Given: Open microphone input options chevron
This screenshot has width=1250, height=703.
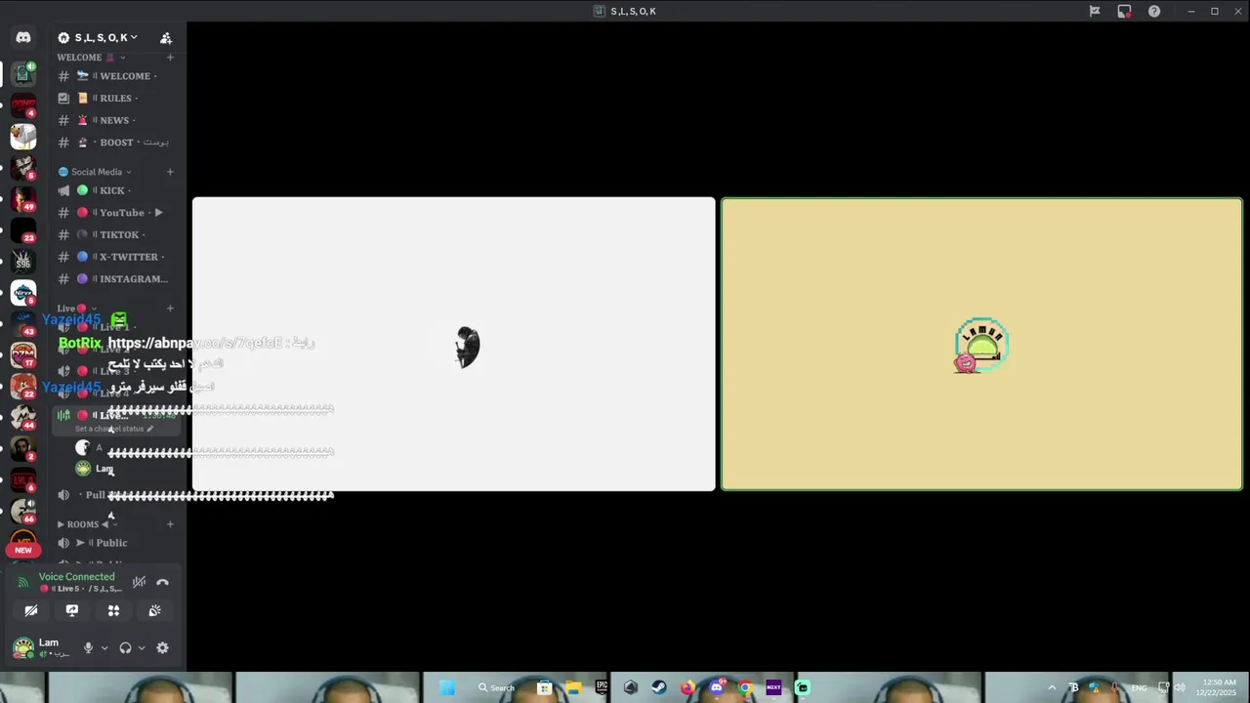Looking at the screenshot, I should coord(104,647).
